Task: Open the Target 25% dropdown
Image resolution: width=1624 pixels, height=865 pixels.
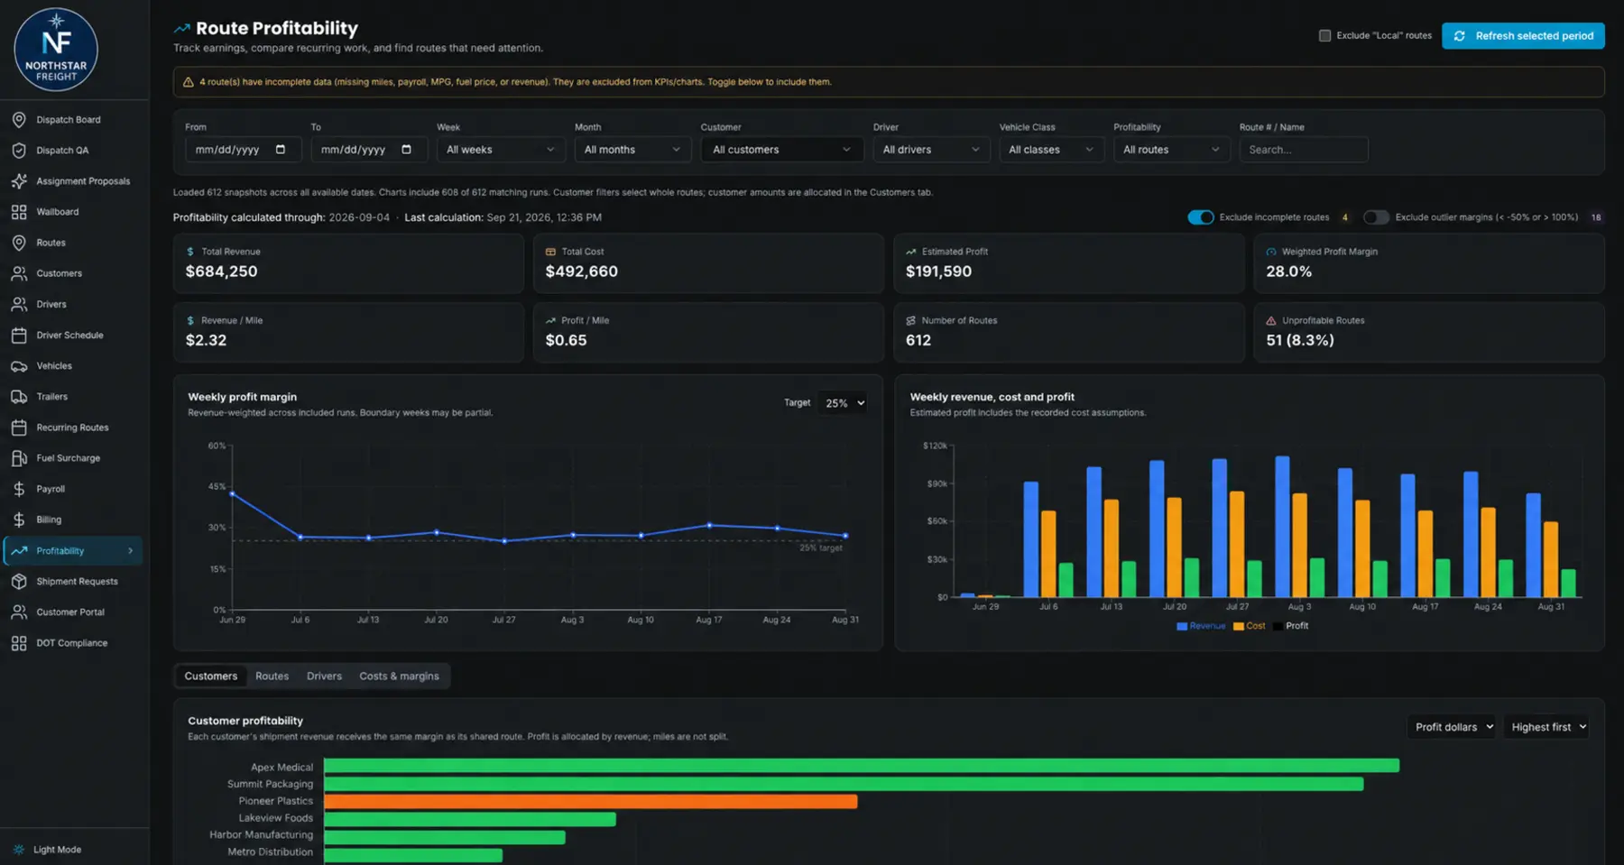Action: pos(844,403)
